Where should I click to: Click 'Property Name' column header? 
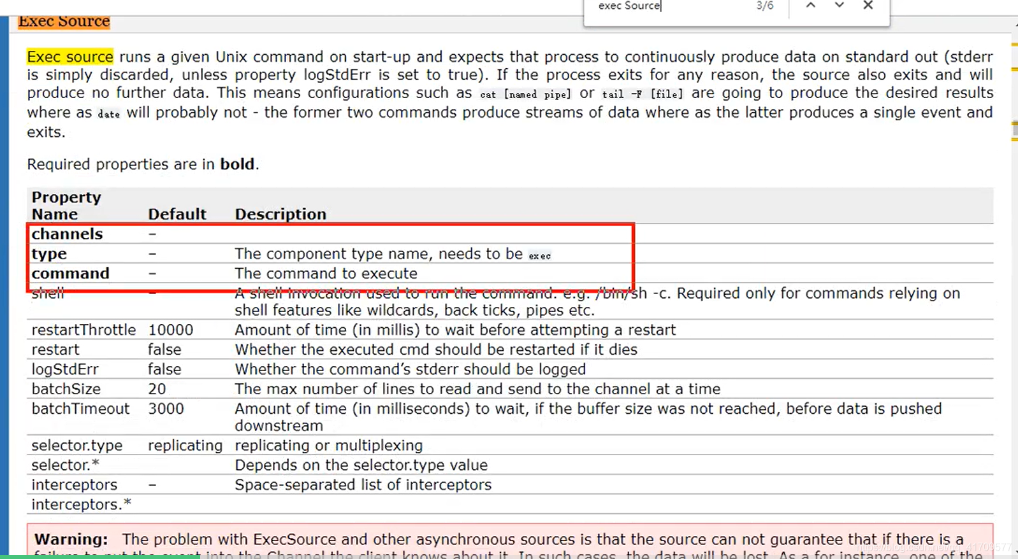pos(66,206)
